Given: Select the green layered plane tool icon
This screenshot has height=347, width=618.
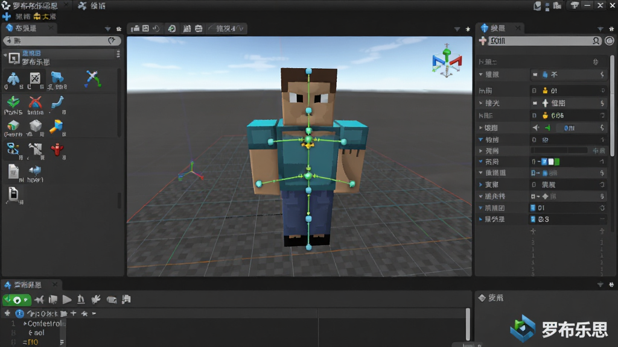Looking at the screenshot, I should click(x=13, y=102).
